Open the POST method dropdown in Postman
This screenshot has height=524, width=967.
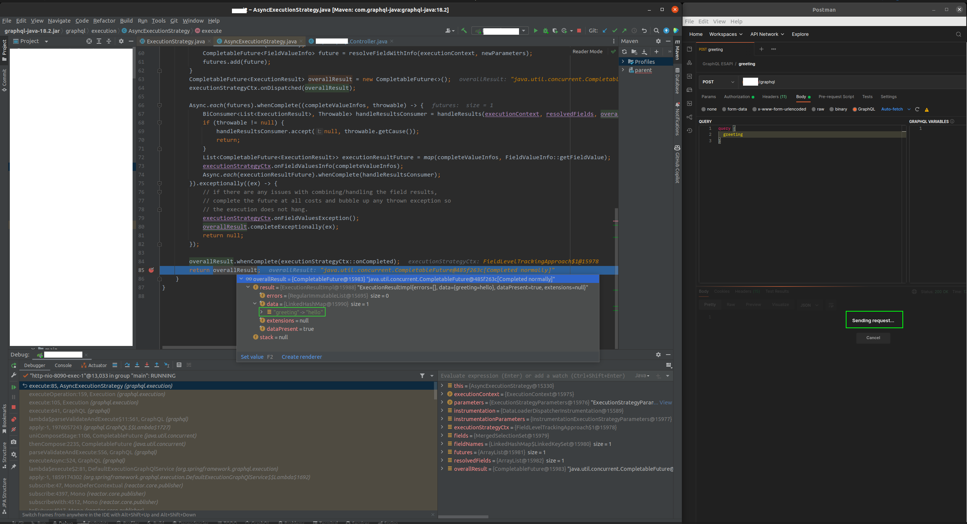(718, 82)
